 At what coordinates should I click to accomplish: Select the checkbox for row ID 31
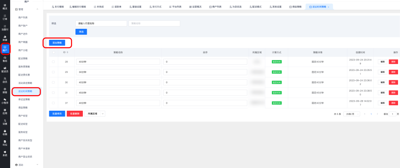(x=54, y=93)
